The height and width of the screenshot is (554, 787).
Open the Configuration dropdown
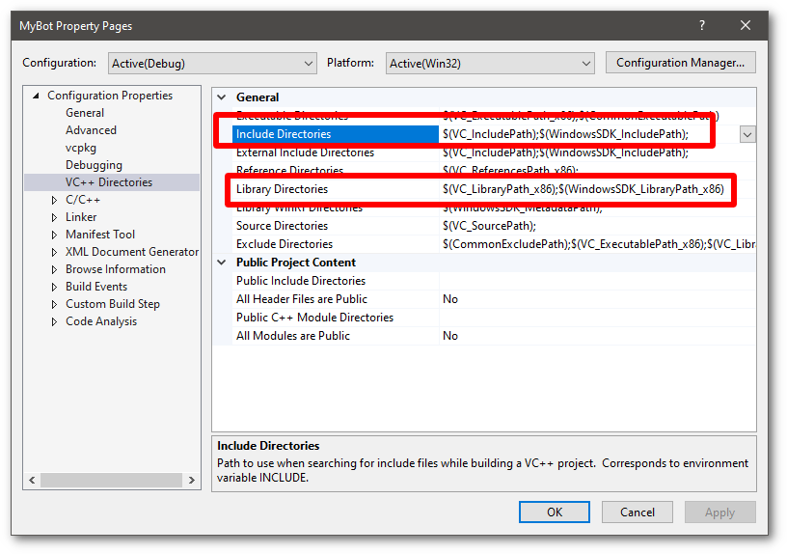[211, 64]
